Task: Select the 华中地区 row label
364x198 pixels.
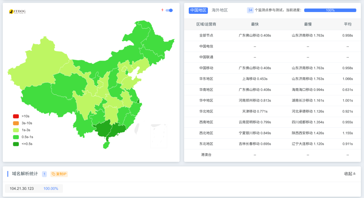Action: tap(206, 100)
